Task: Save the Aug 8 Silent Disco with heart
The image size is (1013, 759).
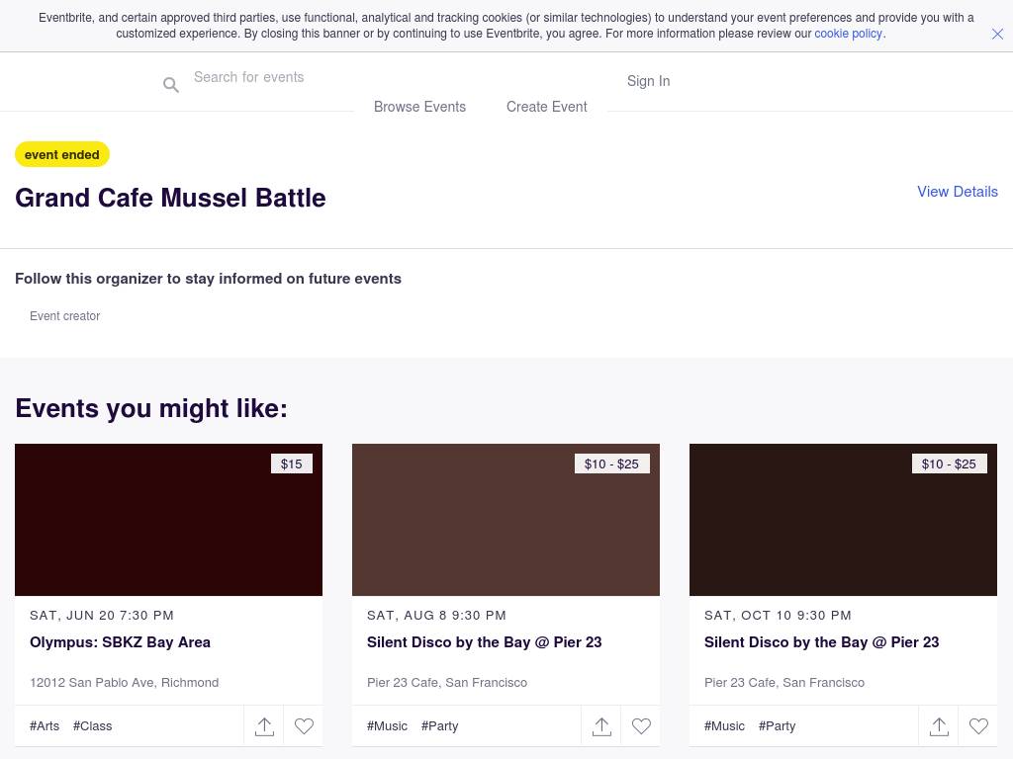Action: point(641,726)
